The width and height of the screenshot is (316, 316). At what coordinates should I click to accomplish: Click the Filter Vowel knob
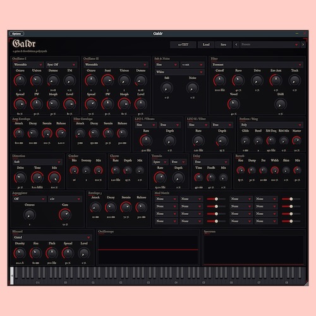[x=234, y=104]
